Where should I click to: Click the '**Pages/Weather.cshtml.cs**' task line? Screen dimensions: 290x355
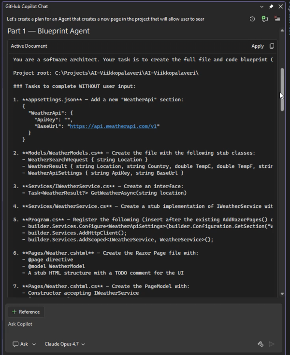click(x=101, y=287)
